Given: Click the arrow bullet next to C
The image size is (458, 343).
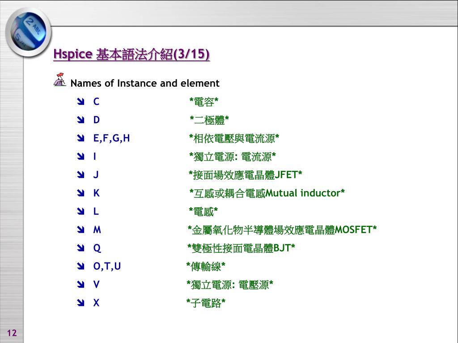Looking at the screenshot, I should tap(81, 101).
